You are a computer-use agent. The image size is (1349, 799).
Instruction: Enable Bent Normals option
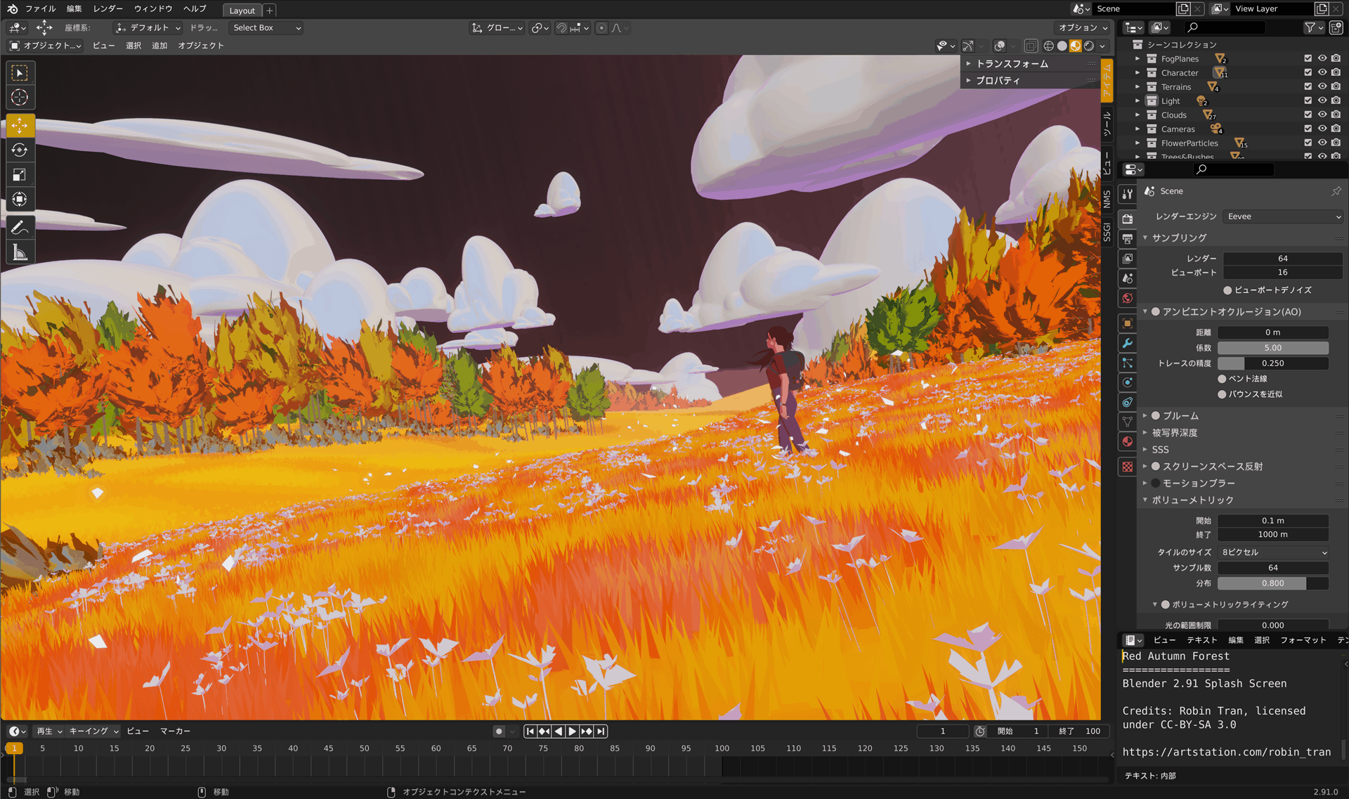coord(1222,379)
